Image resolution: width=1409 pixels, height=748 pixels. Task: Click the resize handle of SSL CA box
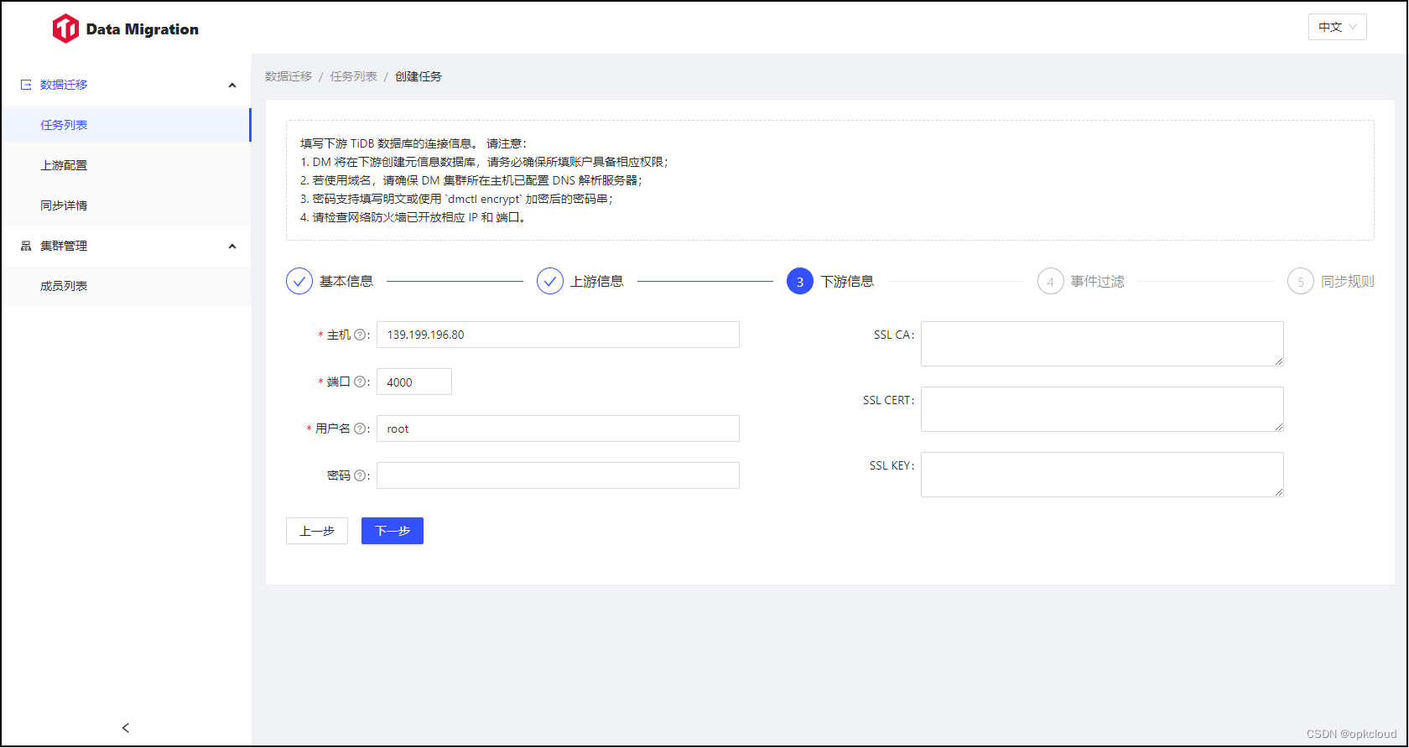point(1279,361)
